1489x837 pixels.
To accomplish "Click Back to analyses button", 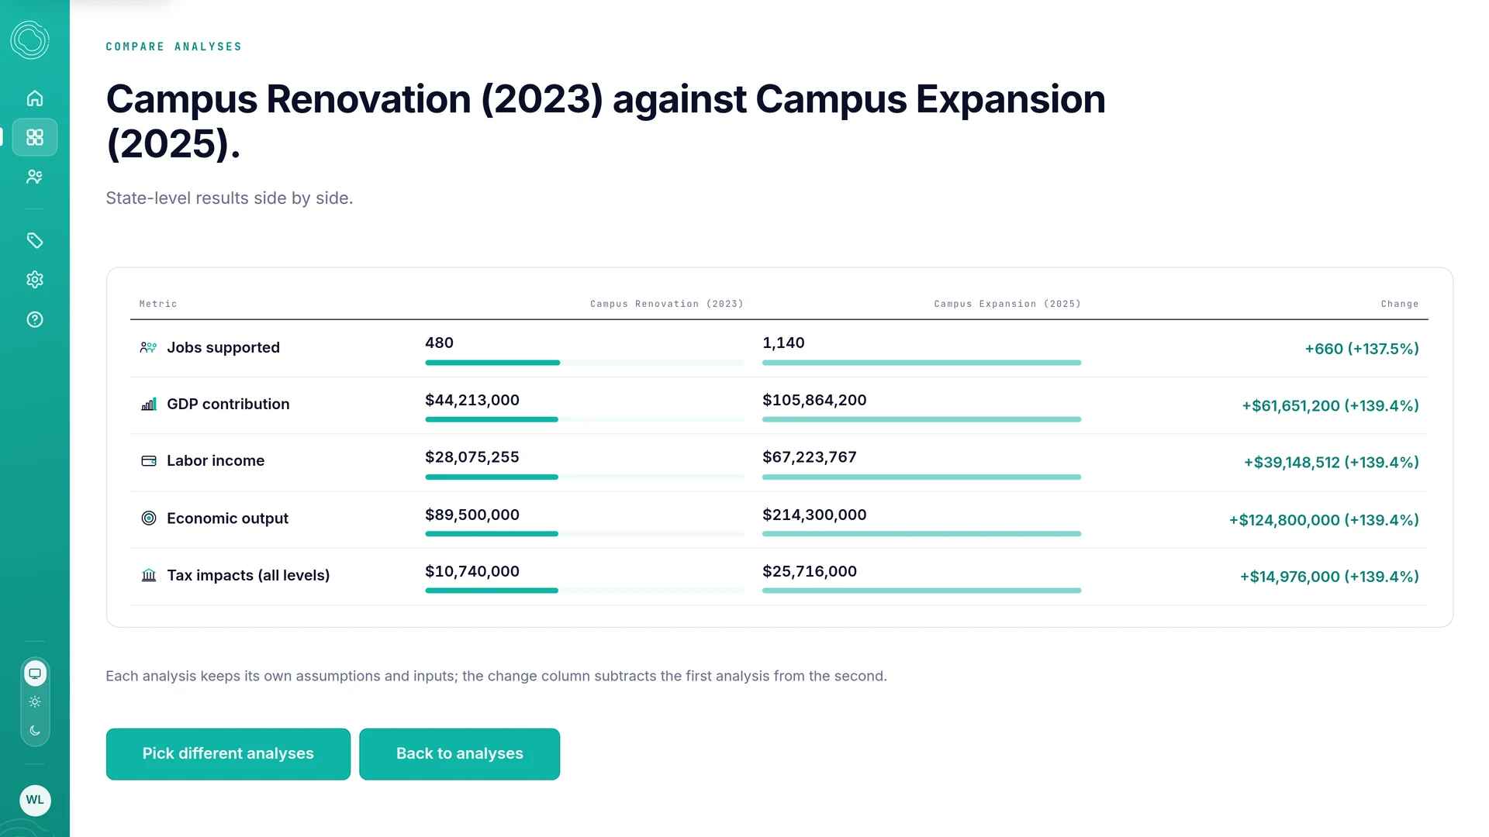I will click(x=459, y=754).
